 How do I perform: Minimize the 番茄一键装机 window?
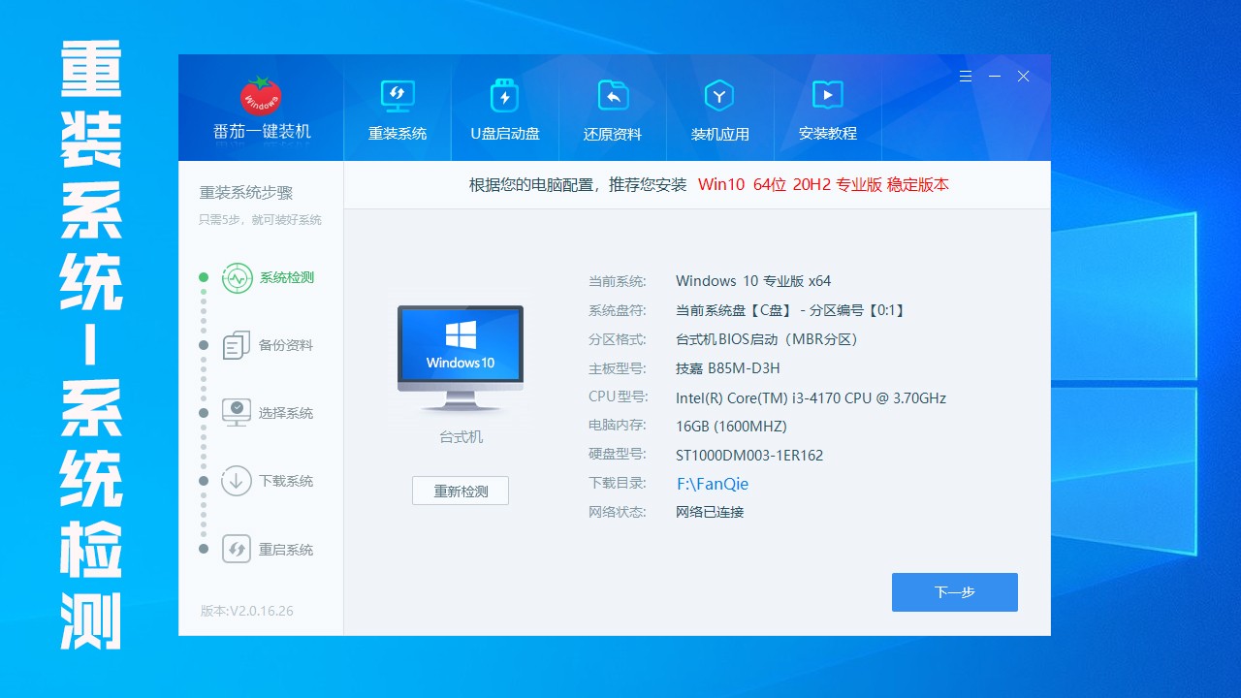tap(994, 76)
